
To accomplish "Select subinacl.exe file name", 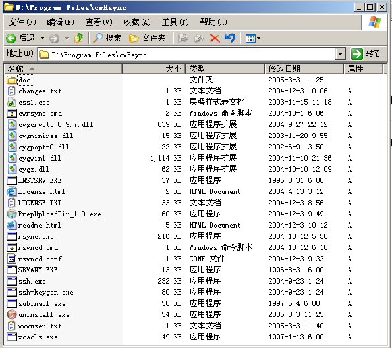I will [42, 303].
